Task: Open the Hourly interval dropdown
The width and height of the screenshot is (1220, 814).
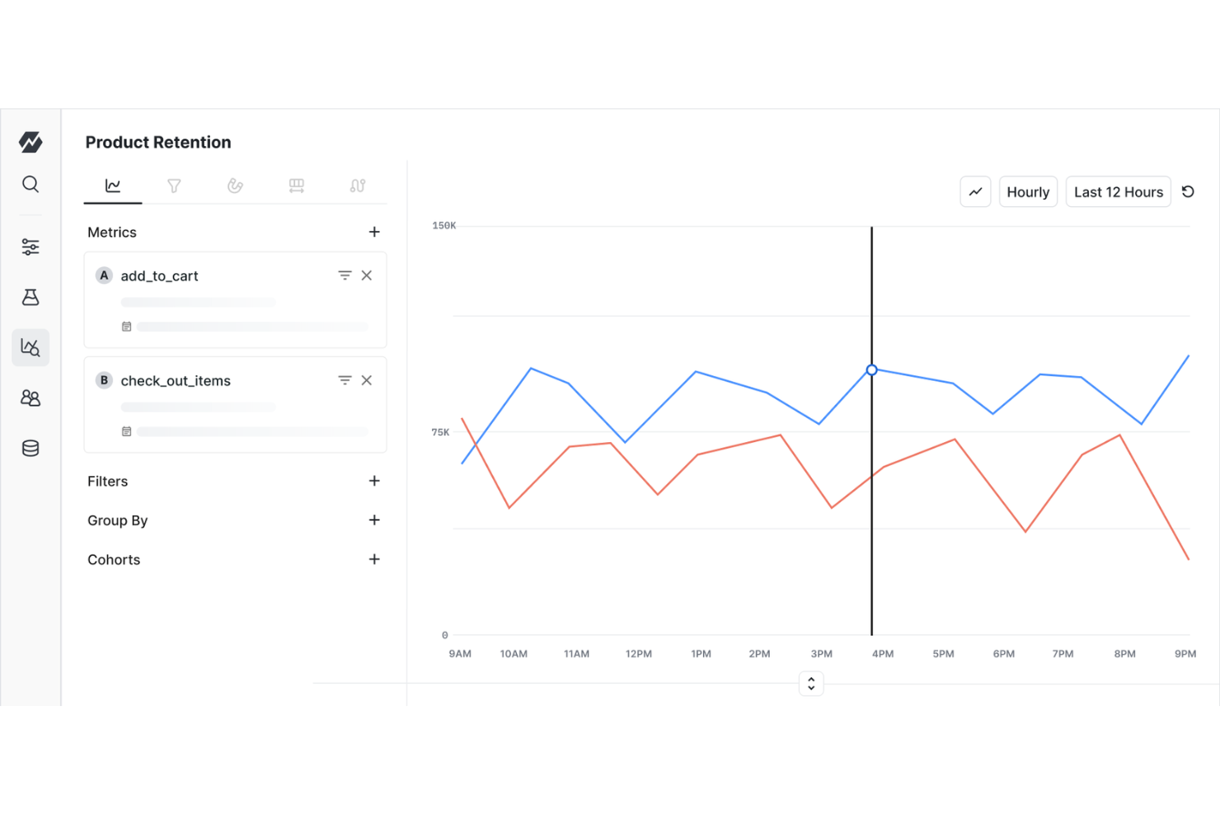Action: (x=1028, y=191)
